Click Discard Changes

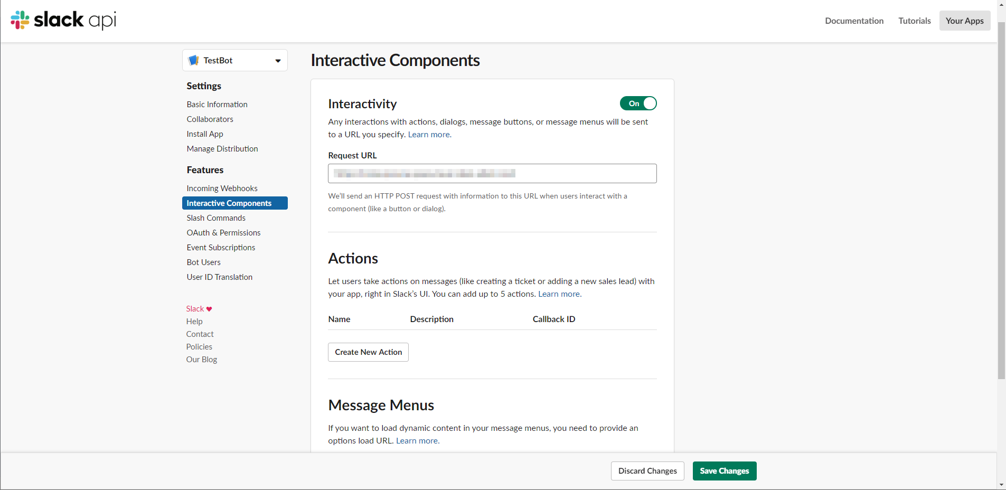(647, 471)
